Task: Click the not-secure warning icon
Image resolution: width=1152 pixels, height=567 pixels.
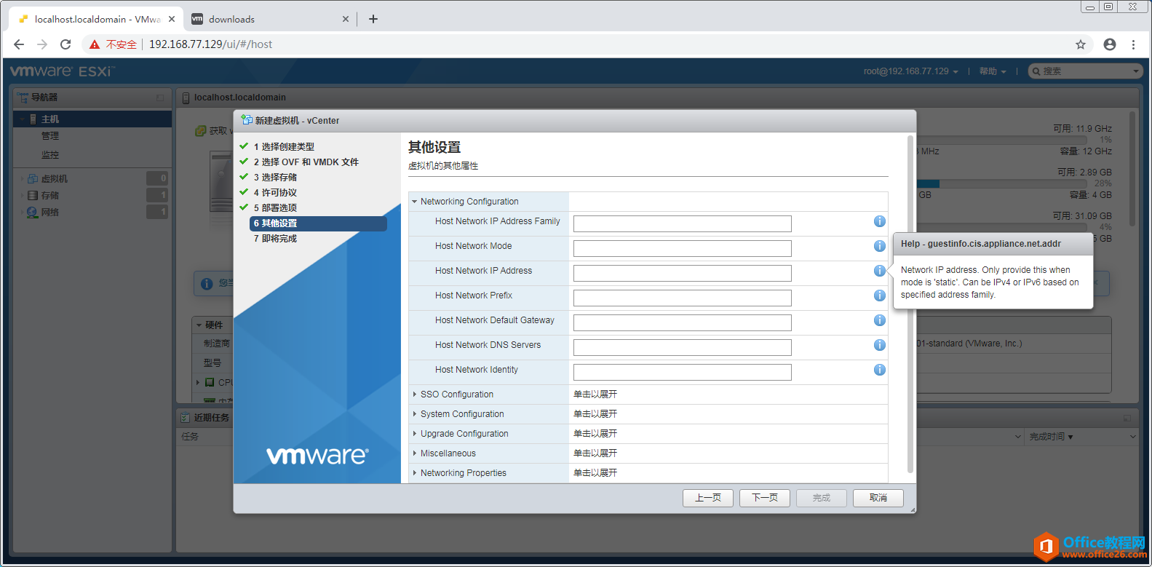Action: point(95,44)
